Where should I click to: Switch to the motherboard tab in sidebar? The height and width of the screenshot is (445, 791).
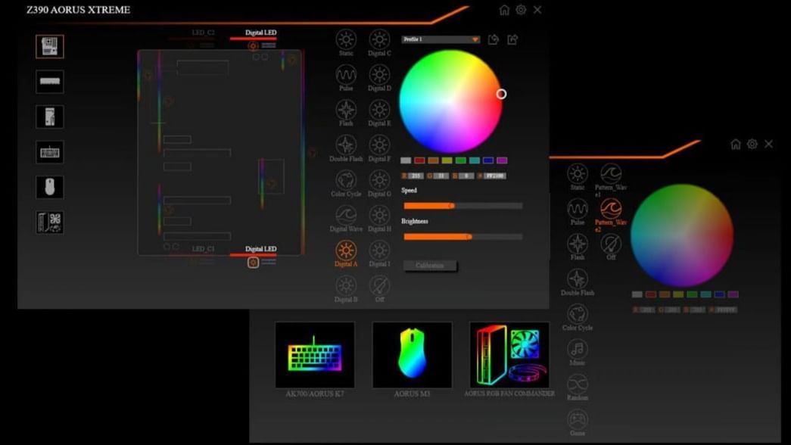point(48,45)
